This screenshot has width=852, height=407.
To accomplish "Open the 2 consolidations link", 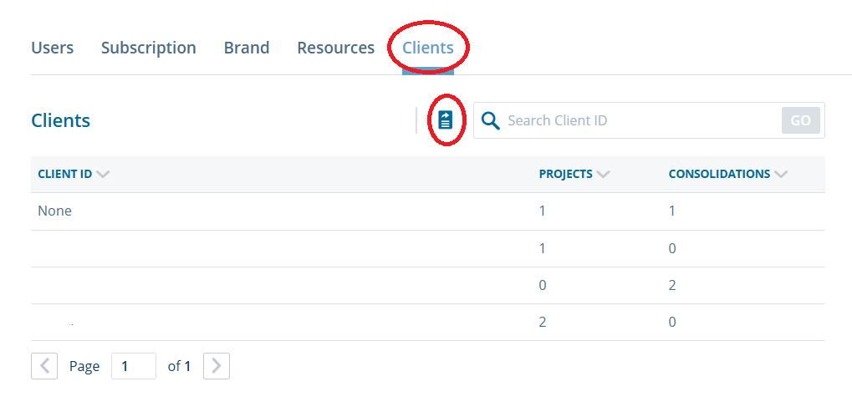I will (x=672, y=285).
